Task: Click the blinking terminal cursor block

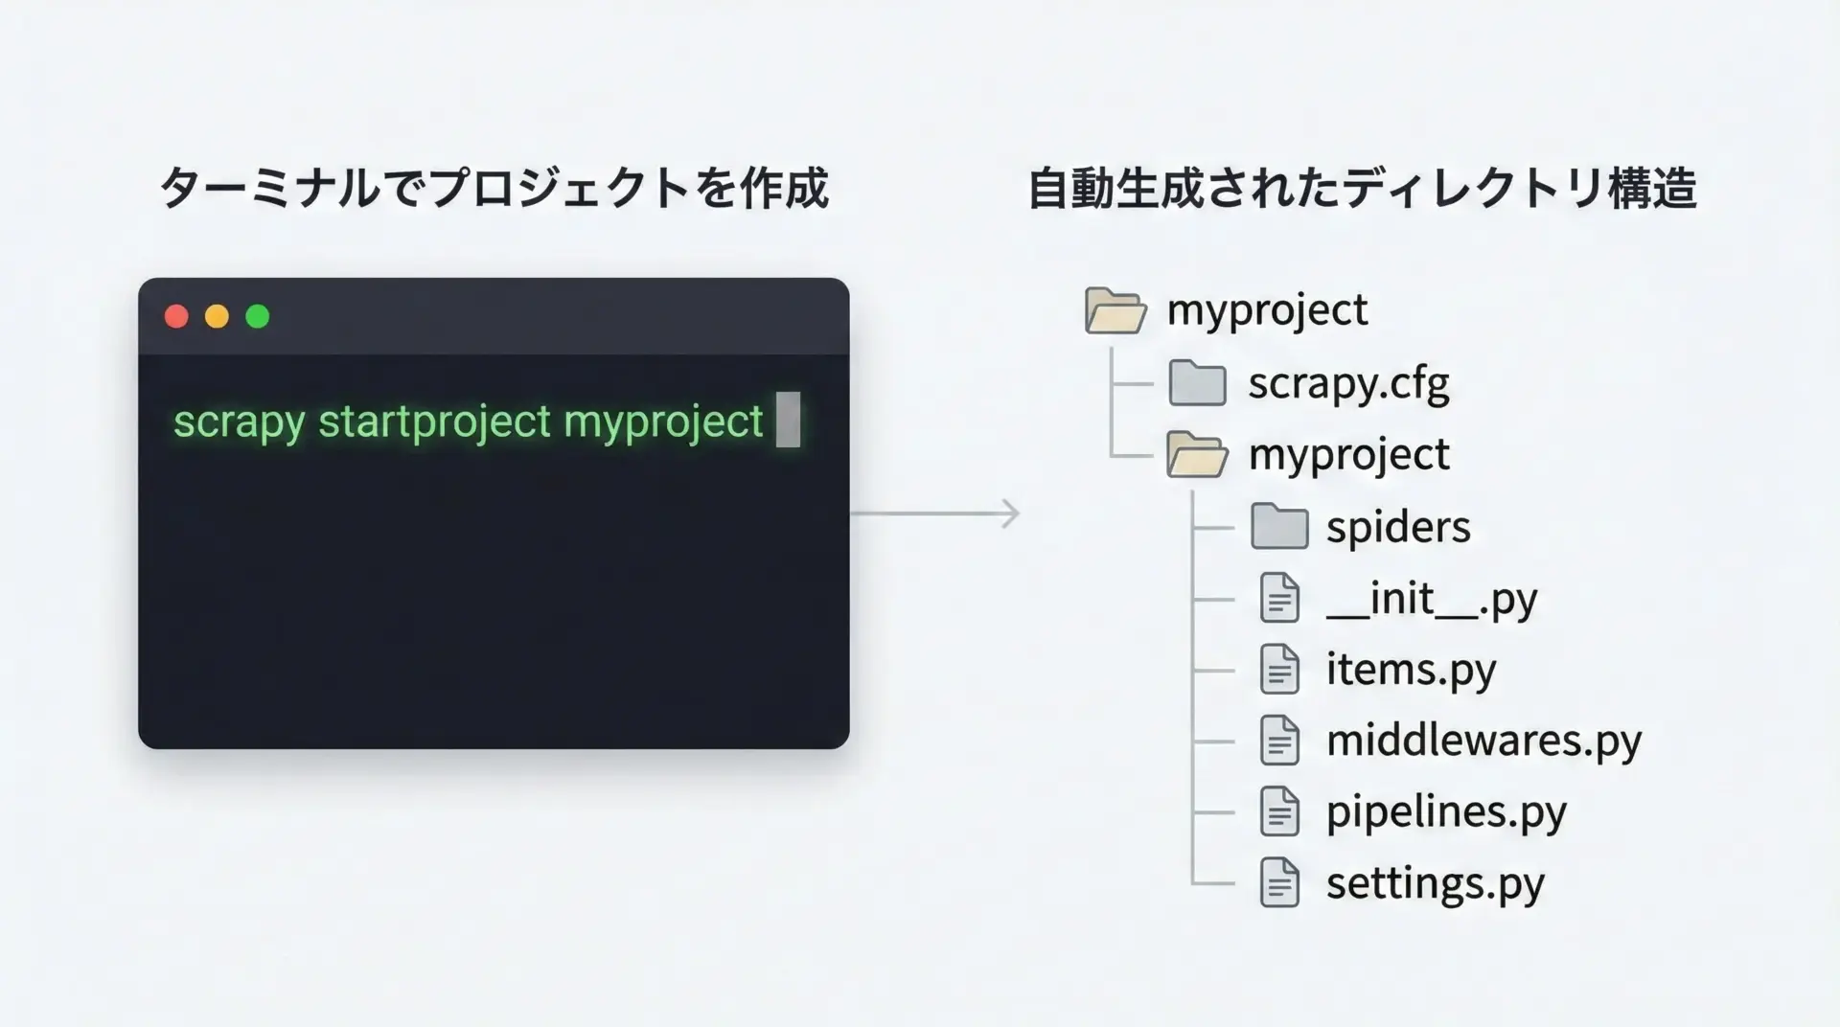Action: 788,420
